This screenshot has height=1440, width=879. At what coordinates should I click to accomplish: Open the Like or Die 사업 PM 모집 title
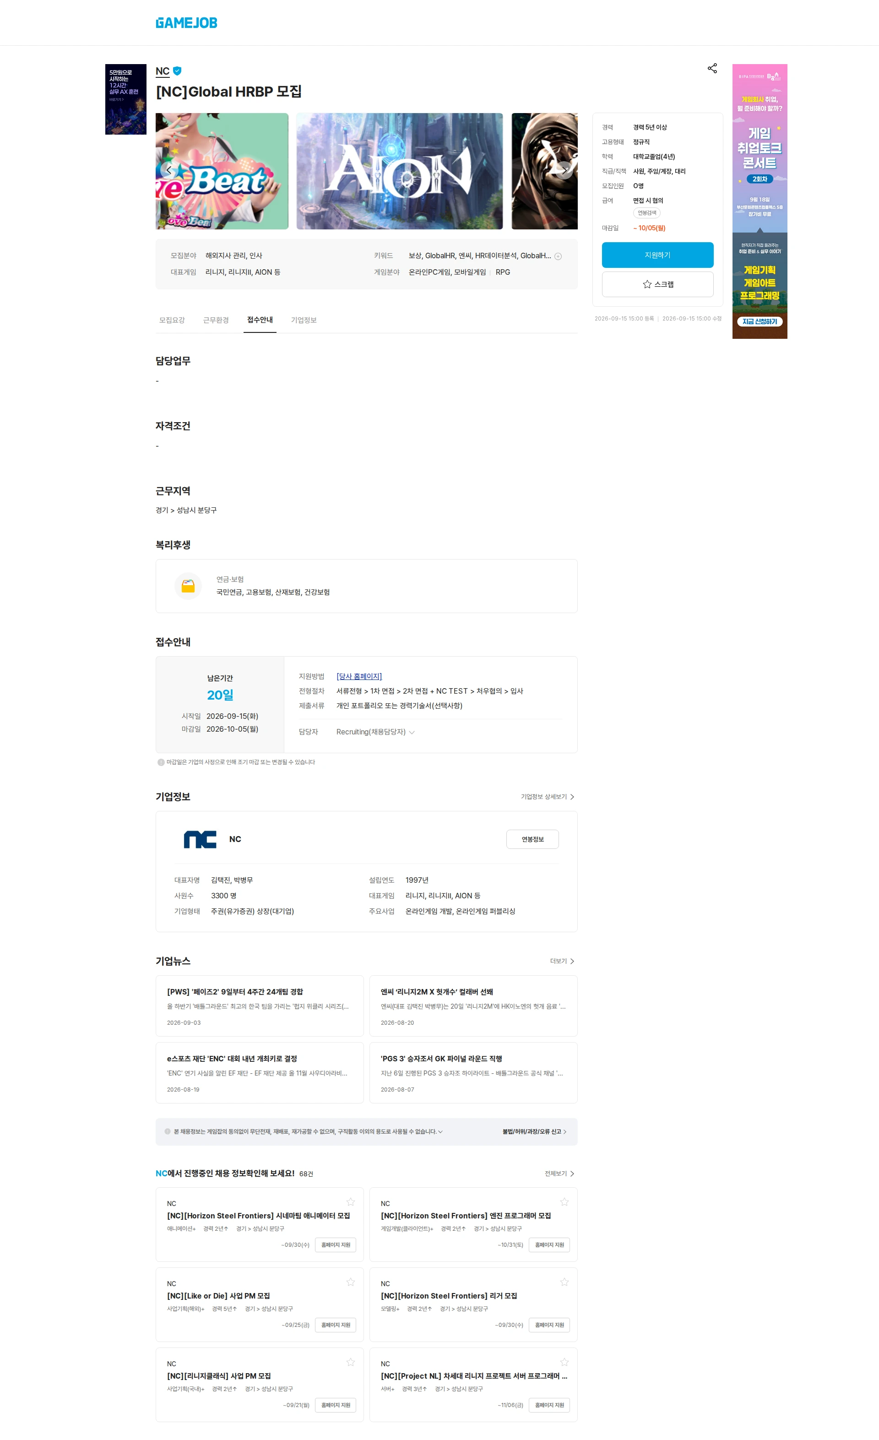point(218,1296)
